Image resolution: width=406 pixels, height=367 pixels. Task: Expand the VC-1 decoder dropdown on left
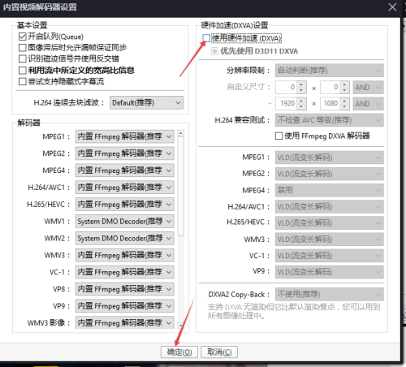point(124,272)
